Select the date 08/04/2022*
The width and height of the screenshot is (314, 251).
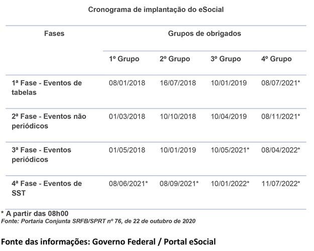pos(281,150)
